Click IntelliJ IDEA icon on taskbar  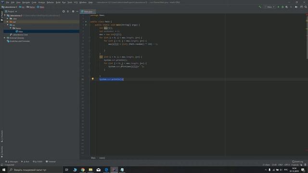(x=114, y=170)
